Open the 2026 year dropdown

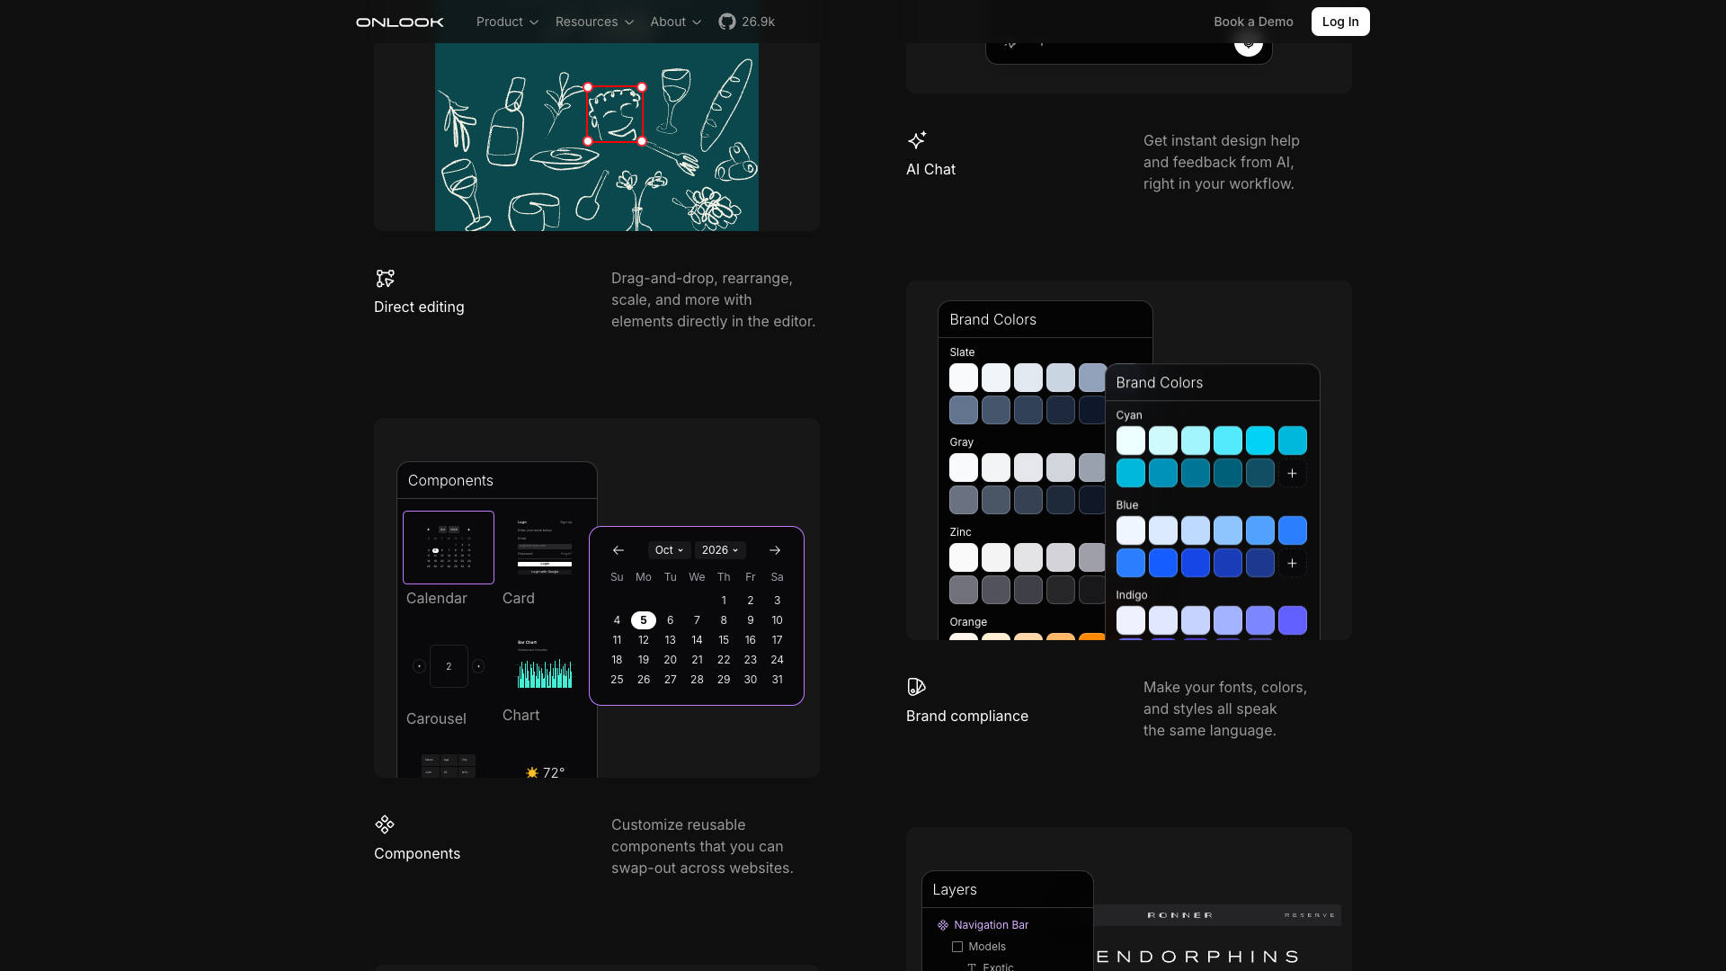pyautogui.click(x=720, y=550)
